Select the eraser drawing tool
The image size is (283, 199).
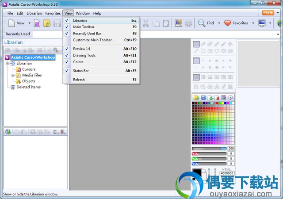(210, 44)
